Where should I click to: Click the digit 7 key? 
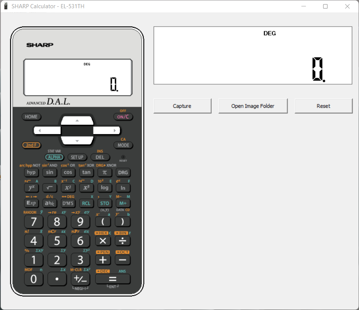coord(34,222)
